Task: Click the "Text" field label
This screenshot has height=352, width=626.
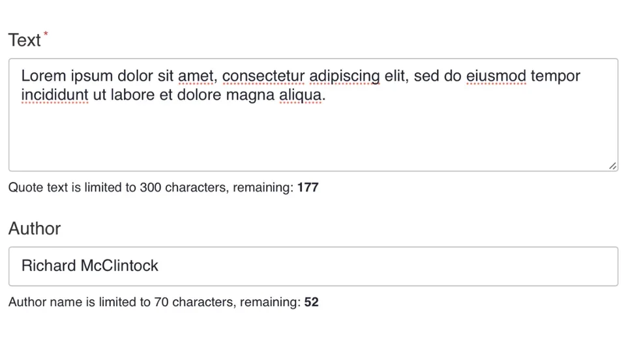Action: tap(25, 40)
